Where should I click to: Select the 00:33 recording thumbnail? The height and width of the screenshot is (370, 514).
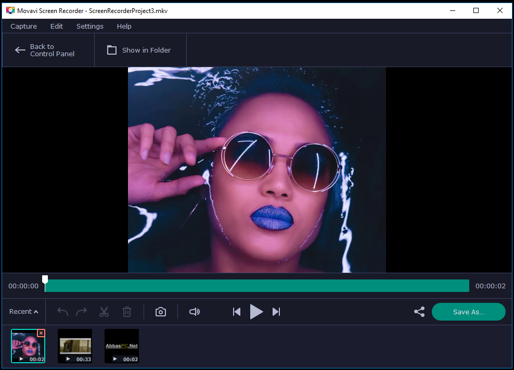(75, 346)
